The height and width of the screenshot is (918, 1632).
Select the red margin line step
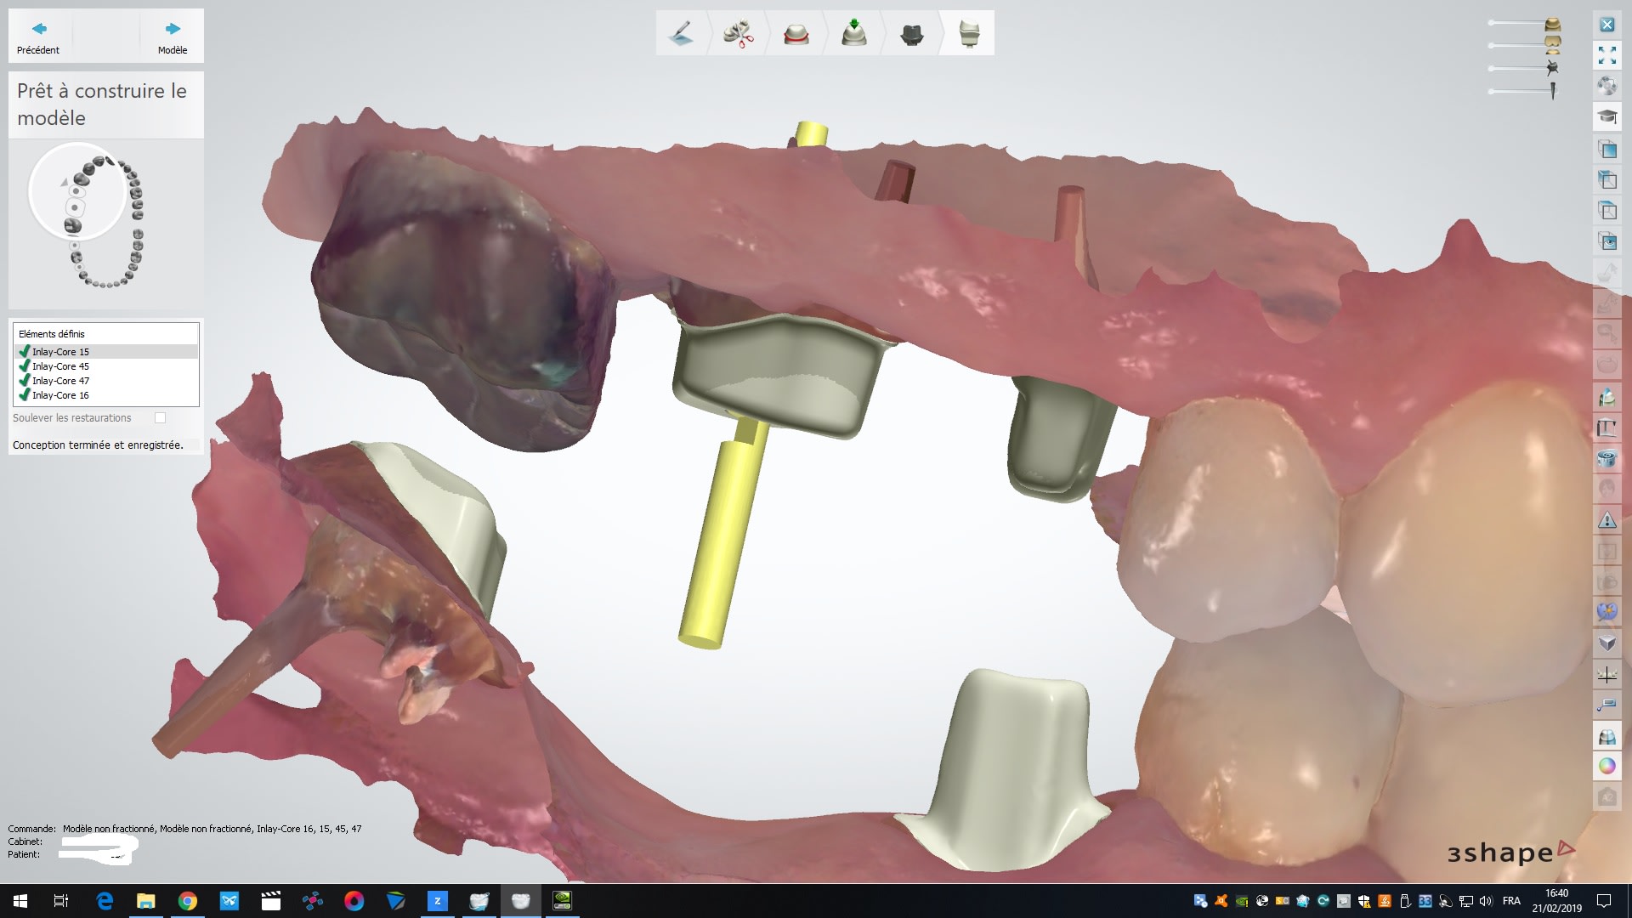tap(796, 33)
